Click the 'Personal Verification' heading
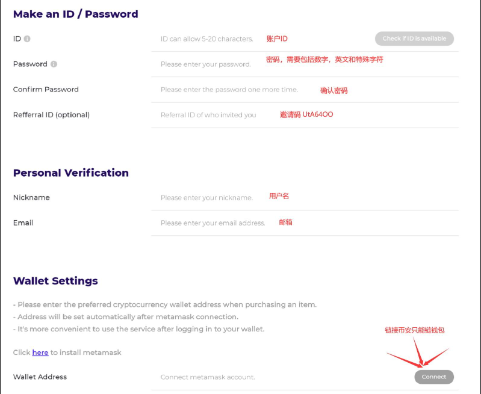The width and height of the screenshot is (481, 394). click(71, 173)
